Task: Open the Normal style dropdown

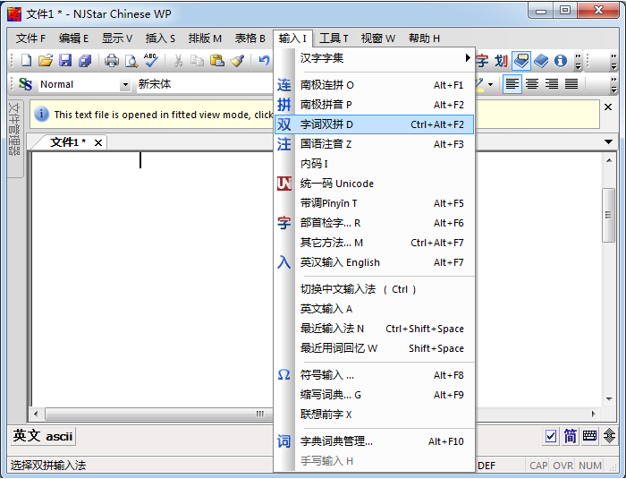Action: click(125, 85)
